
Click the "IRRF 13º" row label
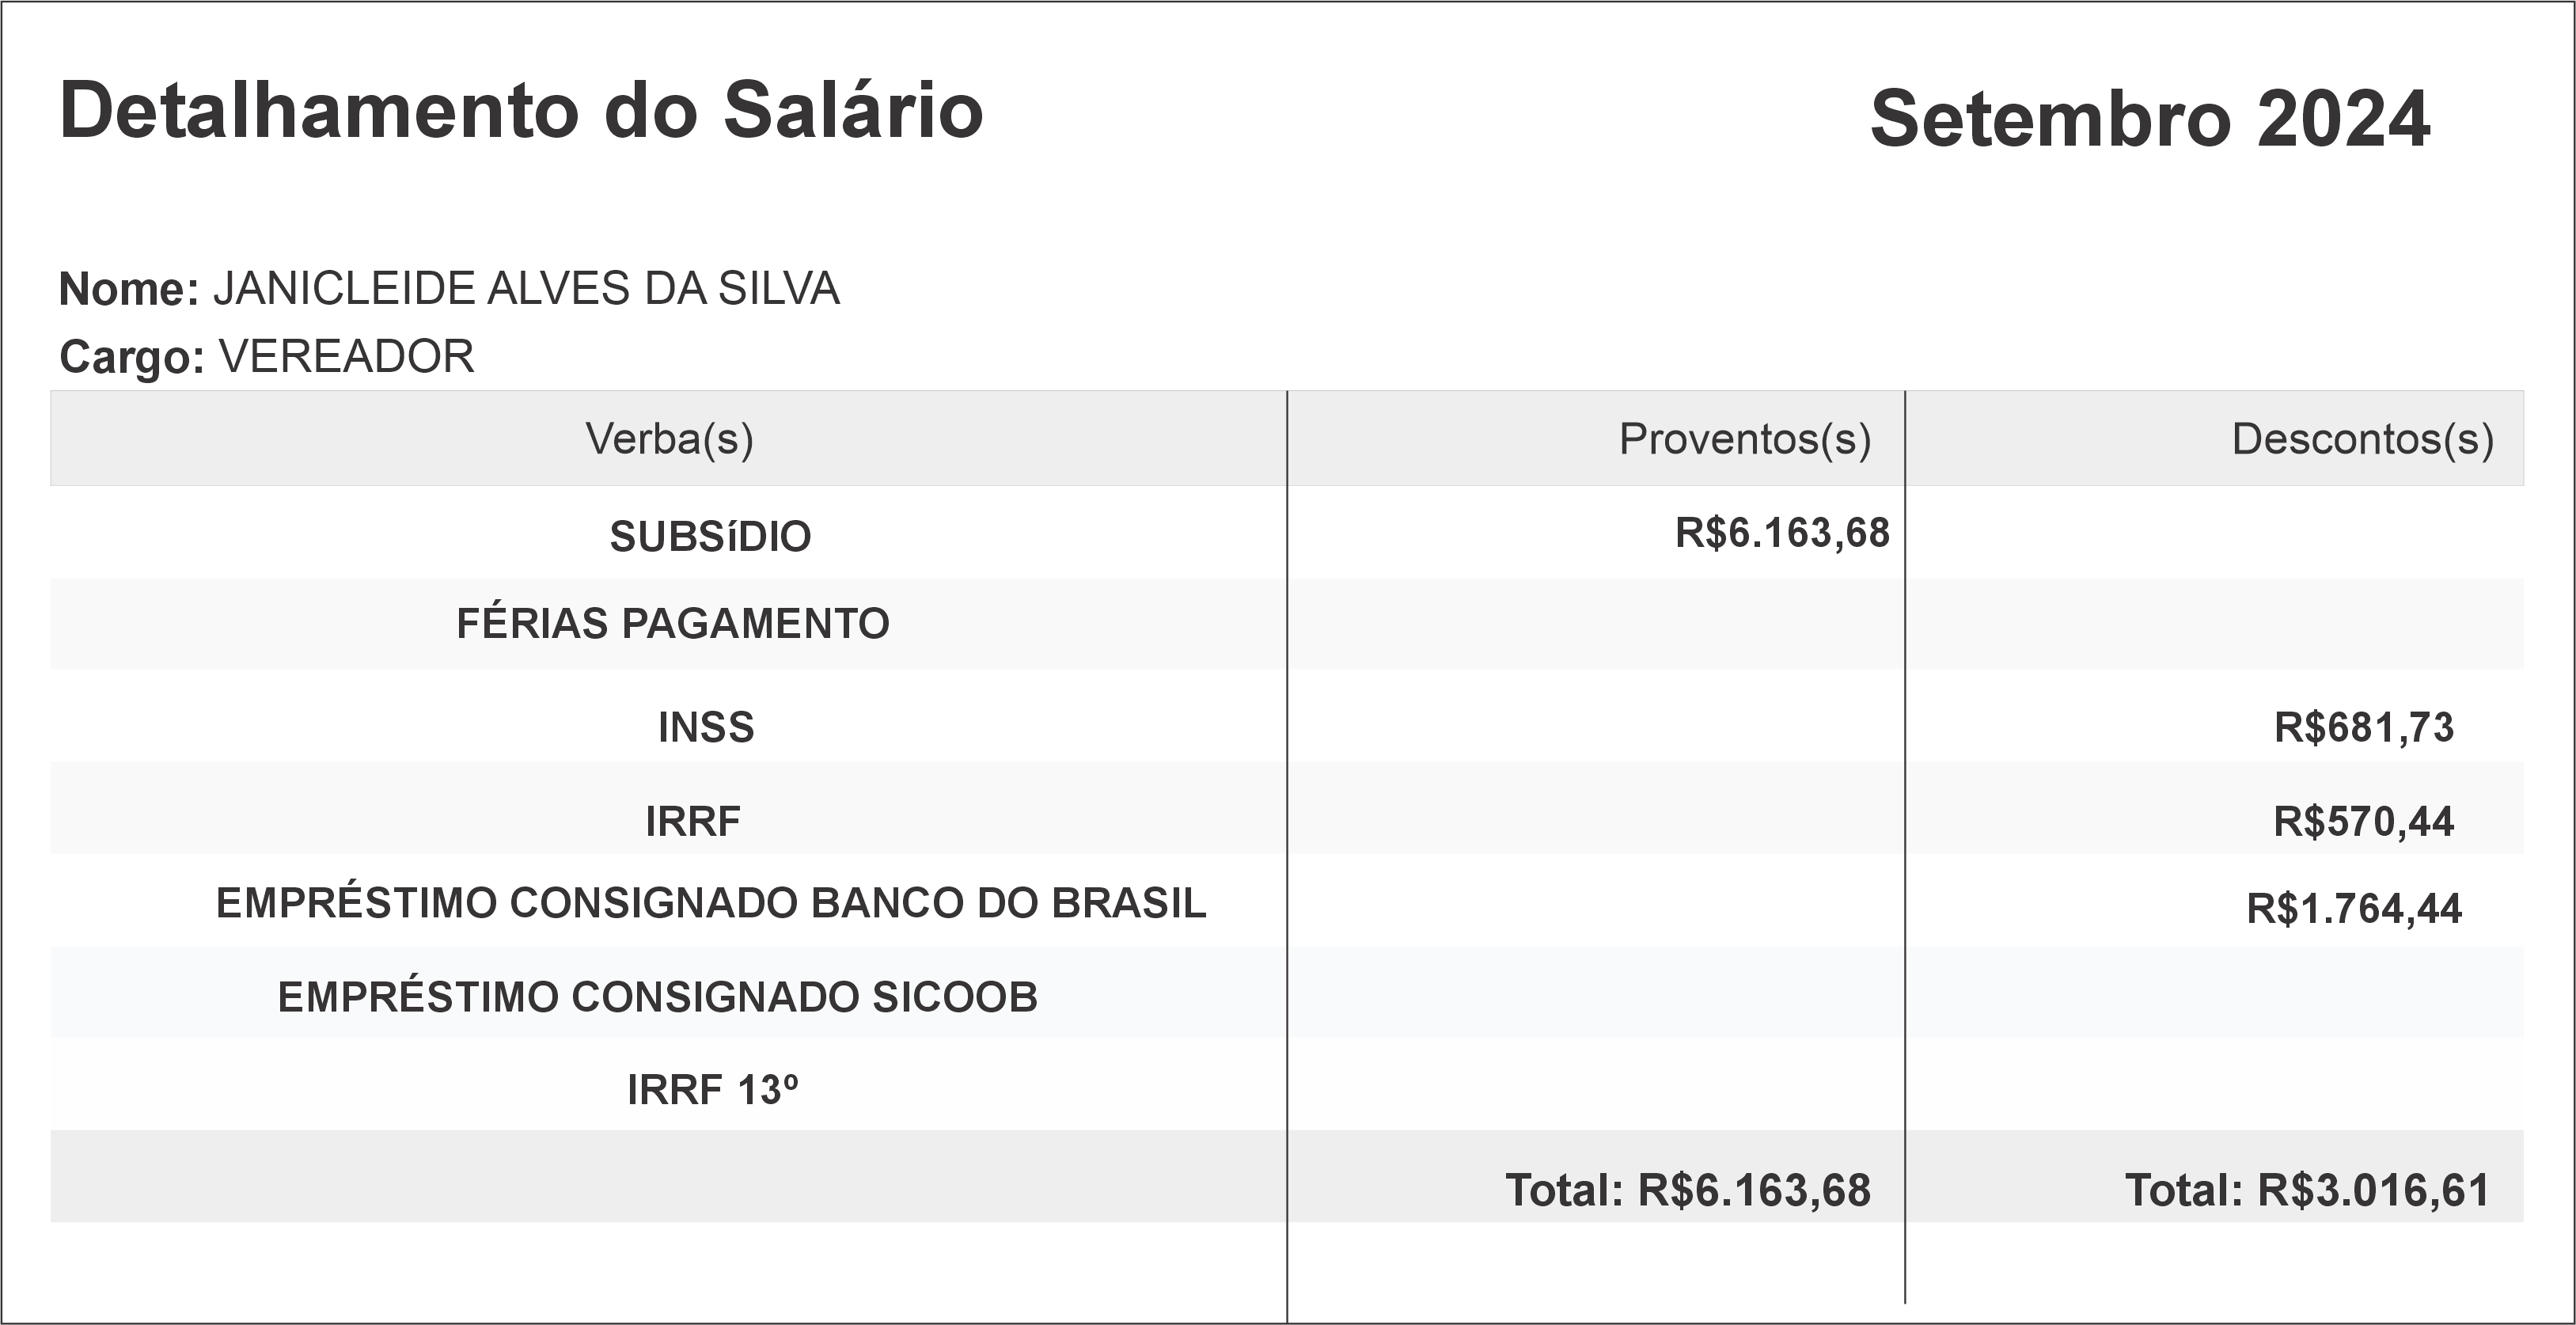(x=712, y=1091)
